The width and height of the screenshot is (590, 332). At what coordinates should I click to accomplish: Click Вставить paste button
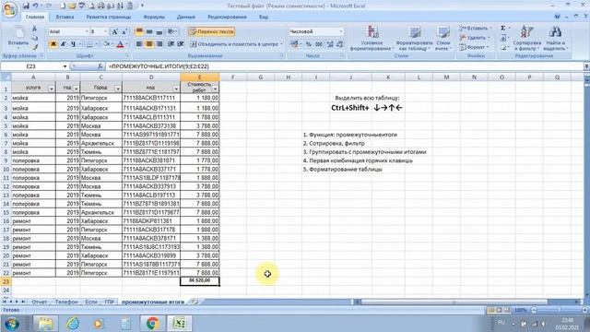18,38
